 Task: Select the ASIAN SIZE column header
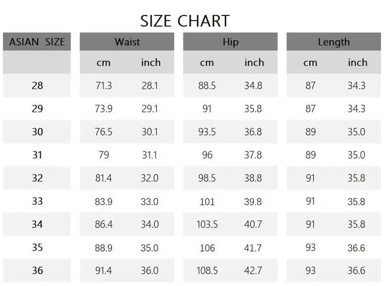pos(37,42)
